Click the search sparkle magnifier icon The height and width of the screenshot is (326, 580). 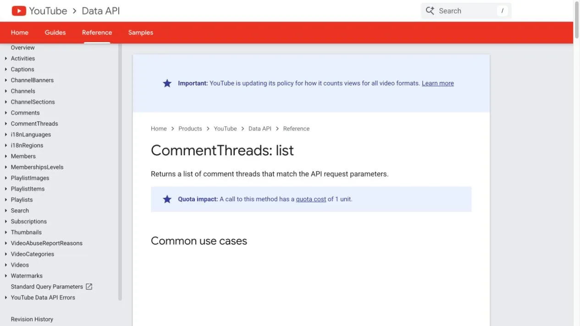click(x=430, y=11)
